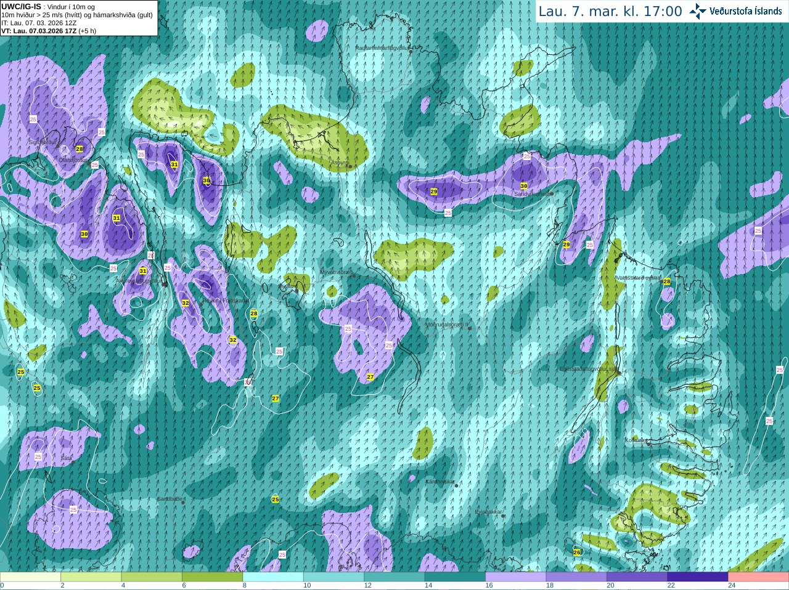Viewport: 789px width, 590px height.
Task: Click the Mývatnsöræfi station label
Action: [336, 272]
